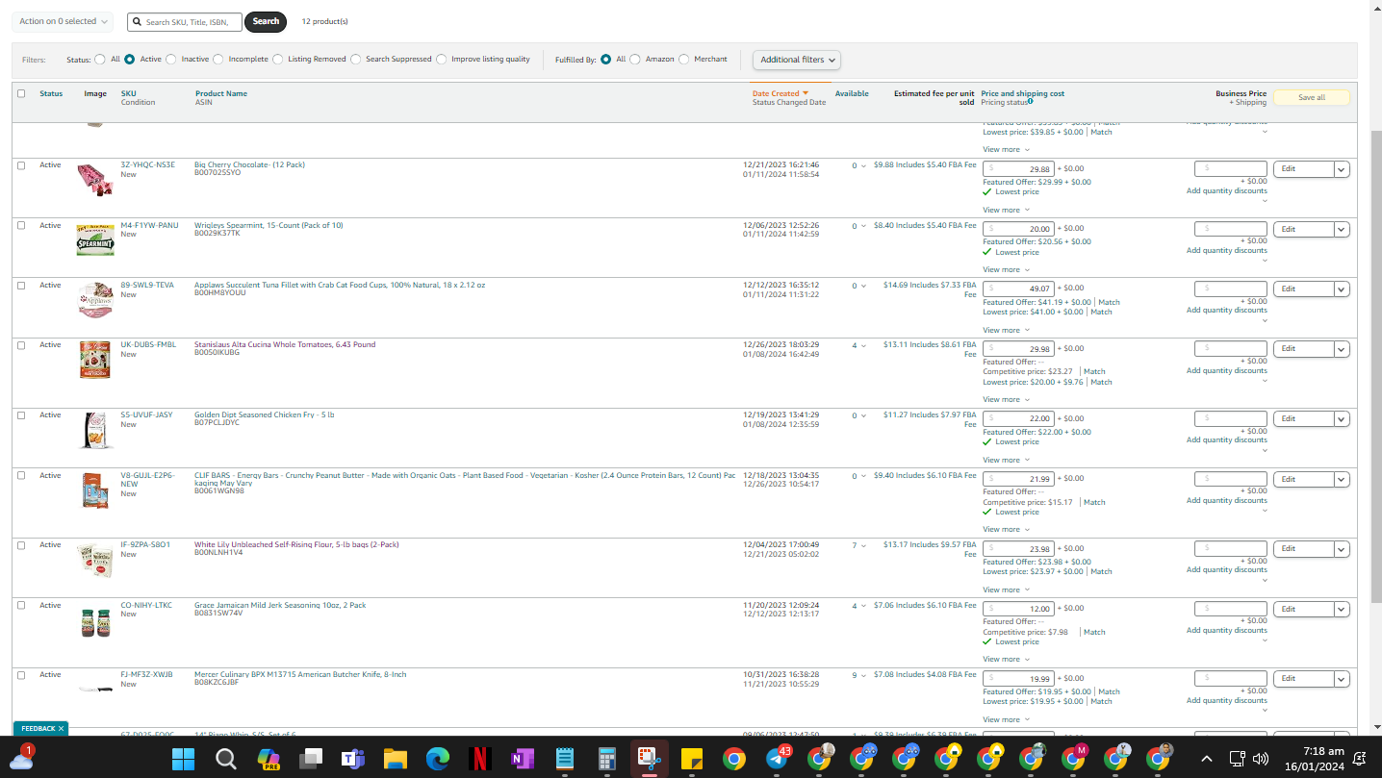Open Applaws Succulent Tuna Fillet product link

coord(340,286)
